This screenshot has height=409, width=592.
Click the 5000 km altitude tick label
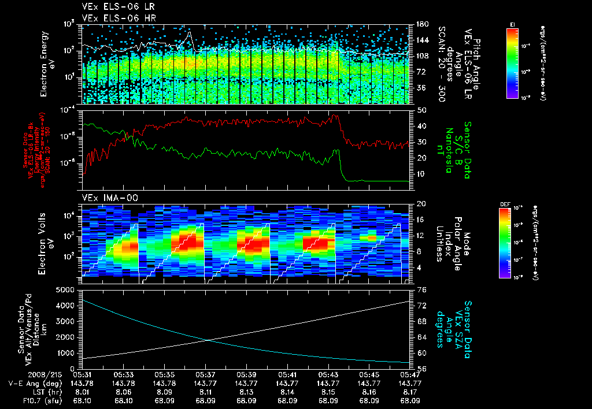pos(65,290)
